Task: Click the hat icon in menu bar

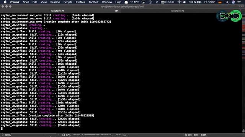Action: pos(126,2)
